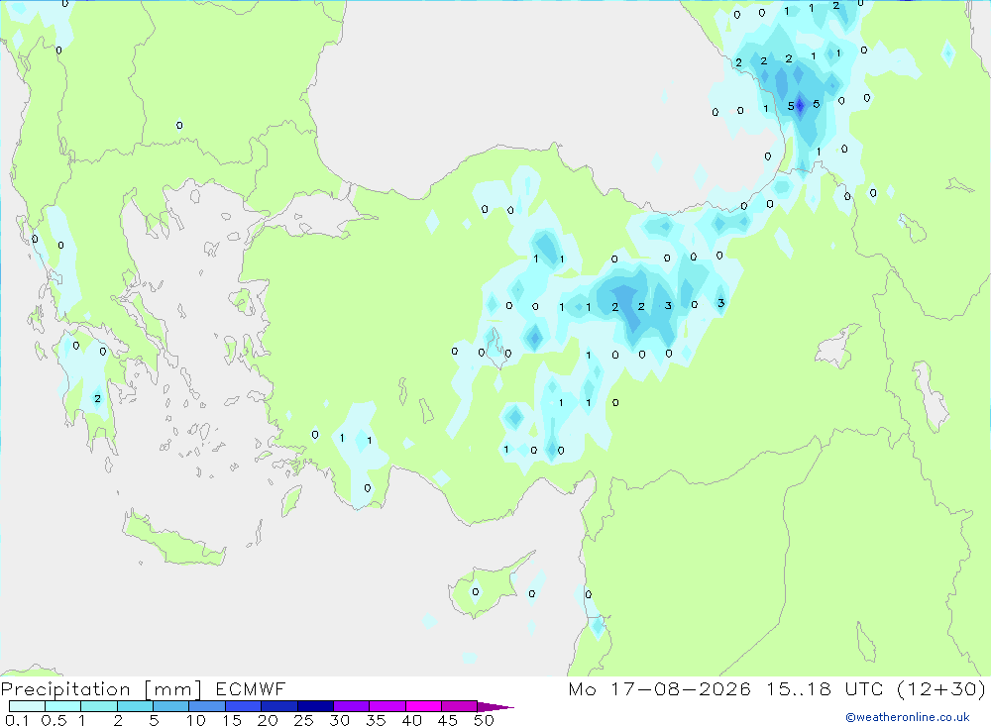Screen dimensions: 991x726
Task: Click the "ECMWF" model label
Action: coord(251,688)
